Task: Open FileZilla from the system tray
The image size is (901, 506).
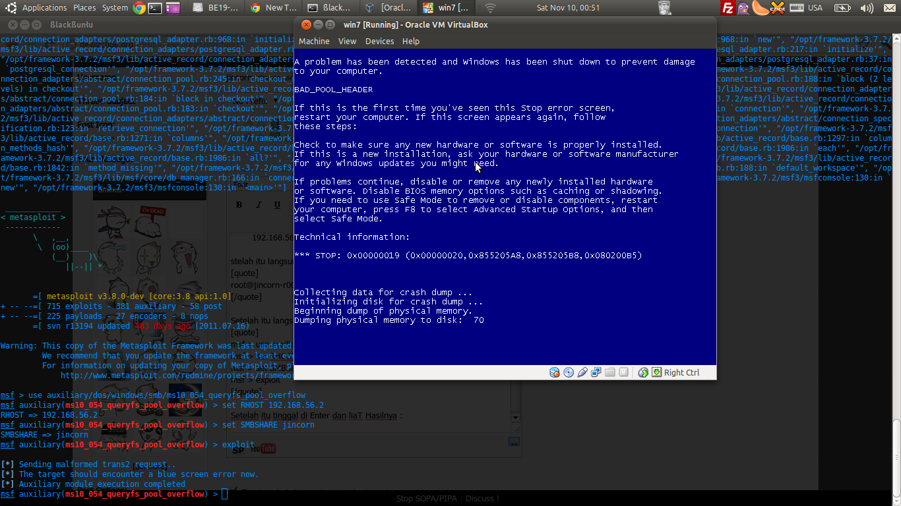Action: point(728,8)
